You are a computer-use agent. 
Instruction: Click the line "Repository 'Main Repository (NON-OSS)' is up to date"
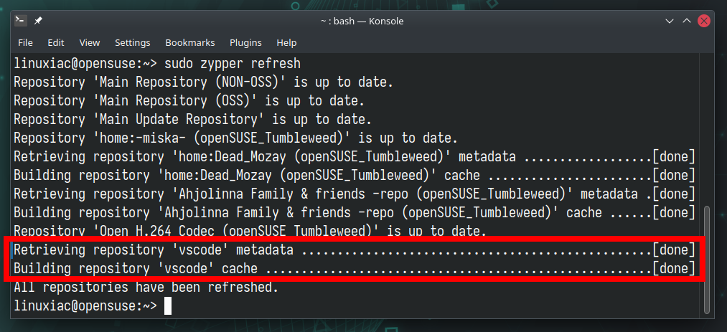[x=204, y=82]
